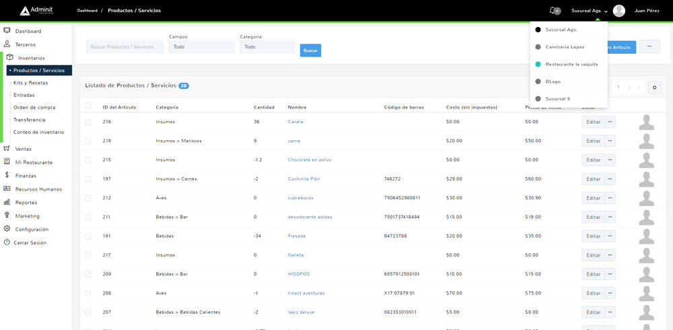Click the Cerrar Sesión power icon
673x330 pixels.
7,242
